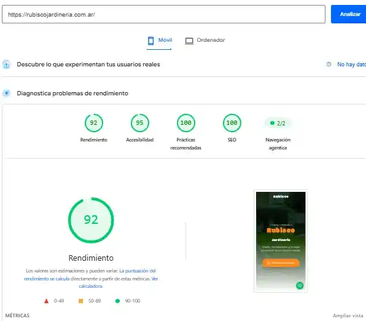366x321 pixels.
Task: Select the Accesibilidad score gauge 95
Action: point(139,123)
